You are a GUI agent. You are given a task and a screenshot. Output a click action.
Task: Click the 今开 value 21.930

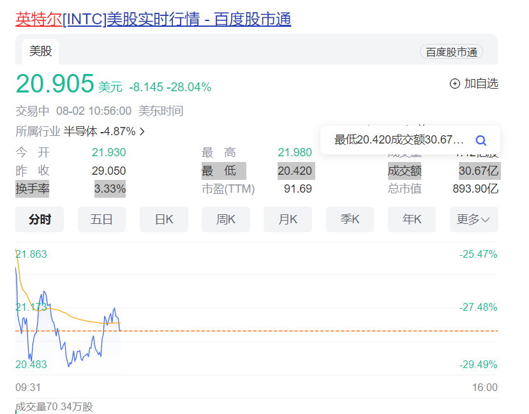[108, 152]
